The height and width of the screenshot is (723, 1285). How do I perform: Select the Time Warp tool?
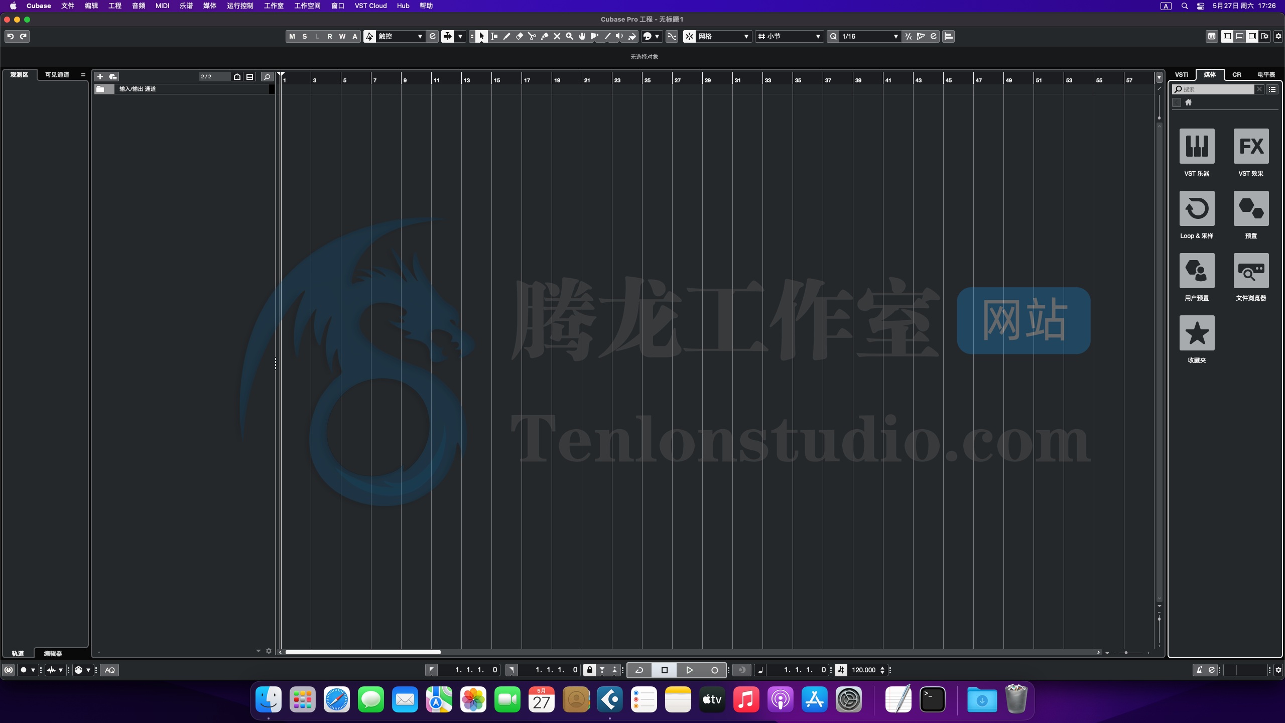595,36
